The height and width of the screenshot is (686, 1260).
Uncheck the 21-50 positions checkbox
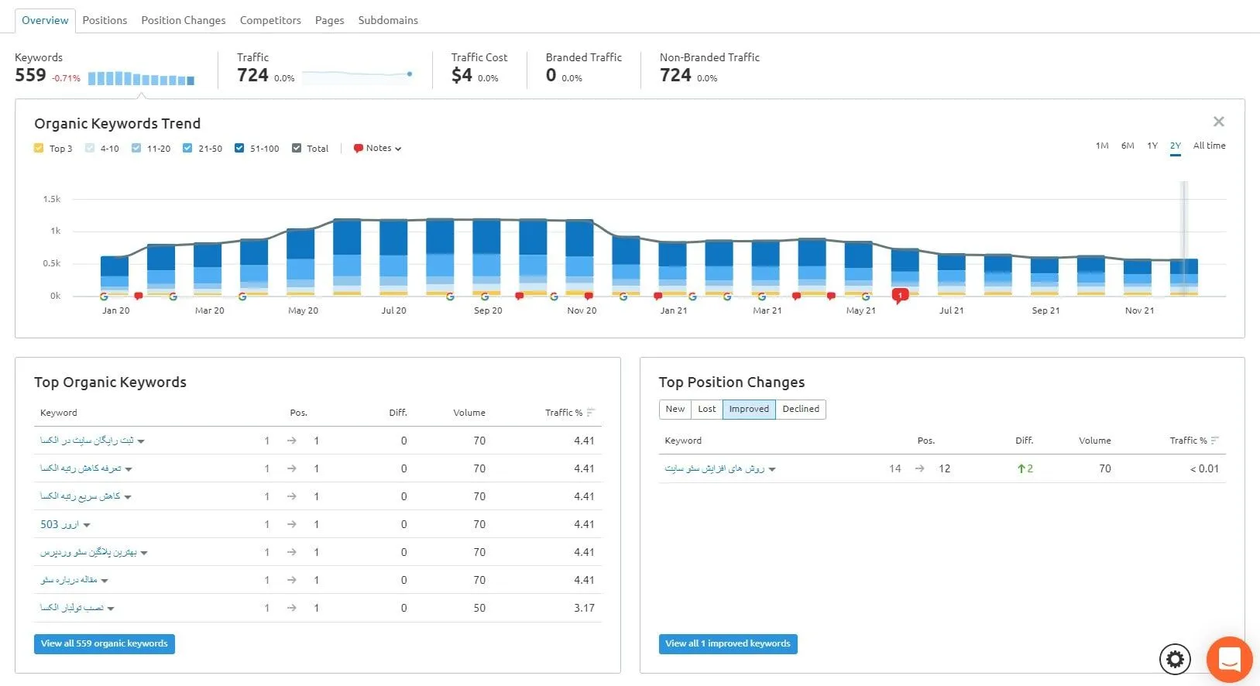coord(187,148)
